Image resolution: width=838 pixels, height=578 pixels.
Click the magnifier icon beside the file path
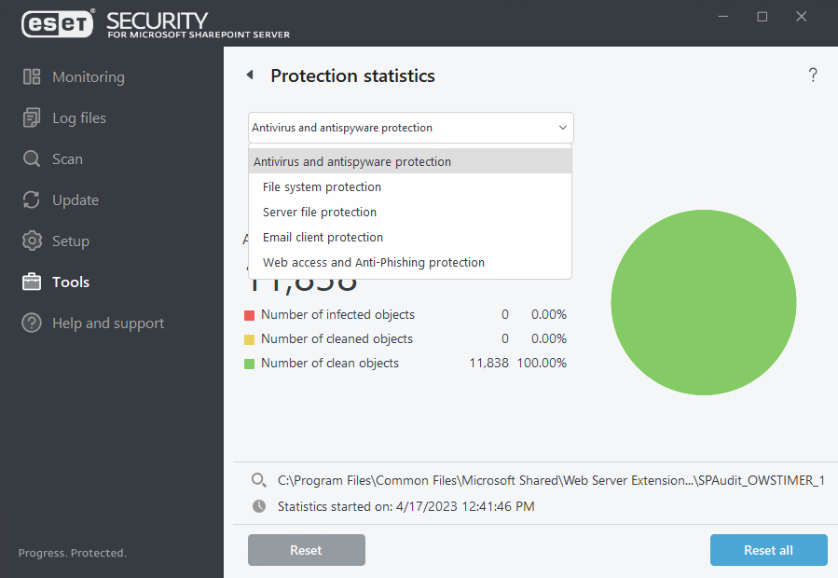[259, 480]
